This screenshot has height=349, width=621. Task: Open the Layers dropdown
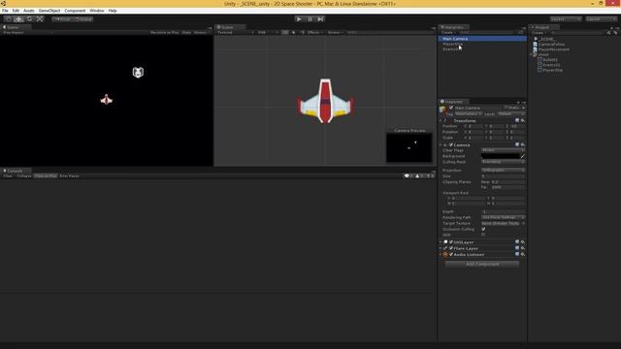[566, 19]
